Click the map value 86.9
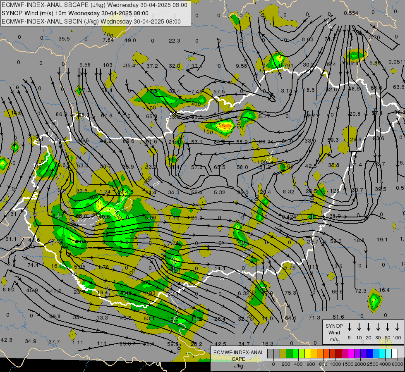This screenshot has width=405, height=372. [x=62, y=114]
